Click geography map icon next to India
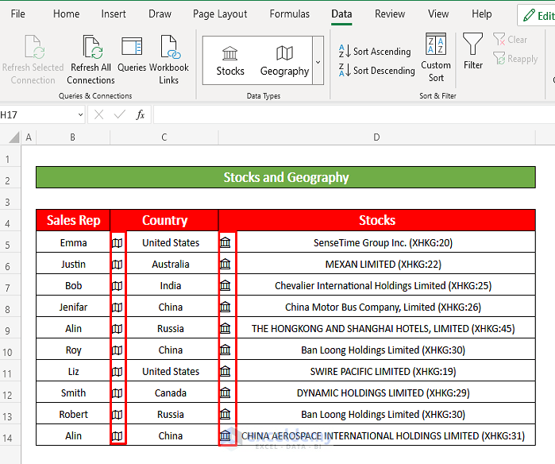The image size is (555, 464). (118, 286)
